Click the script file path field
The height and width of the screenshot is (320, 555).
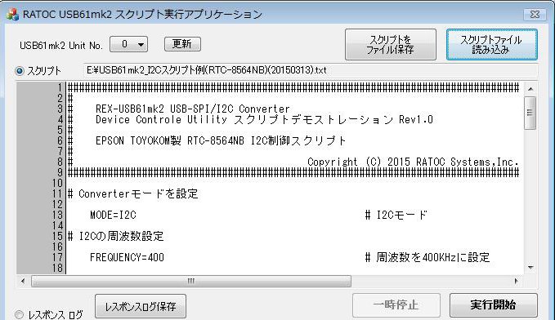tap(311, 70)
